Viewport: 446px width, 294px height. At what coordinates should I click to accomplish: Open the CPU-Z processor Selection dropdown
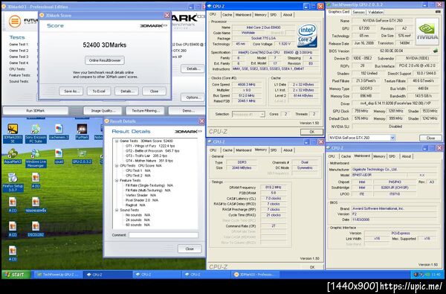tap(262, 114)
